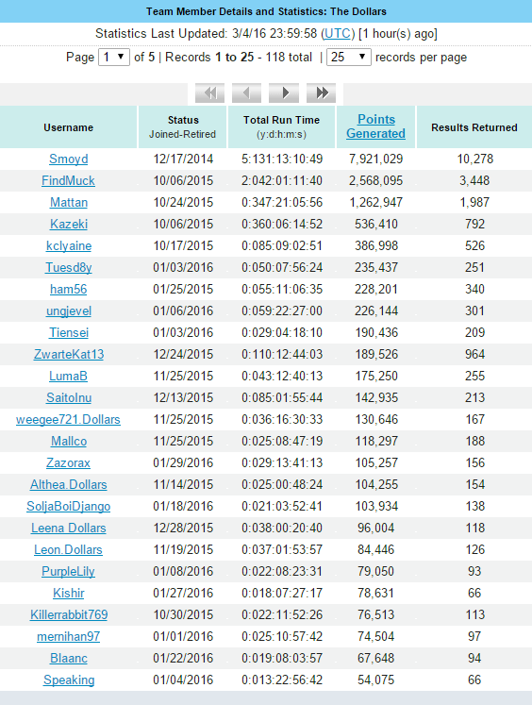Open the page number dropdown

click(114, 58)
